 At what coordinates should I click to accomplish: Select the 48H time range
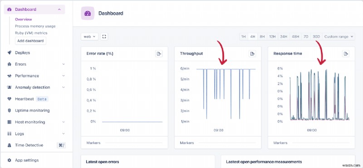pos(295,37)
